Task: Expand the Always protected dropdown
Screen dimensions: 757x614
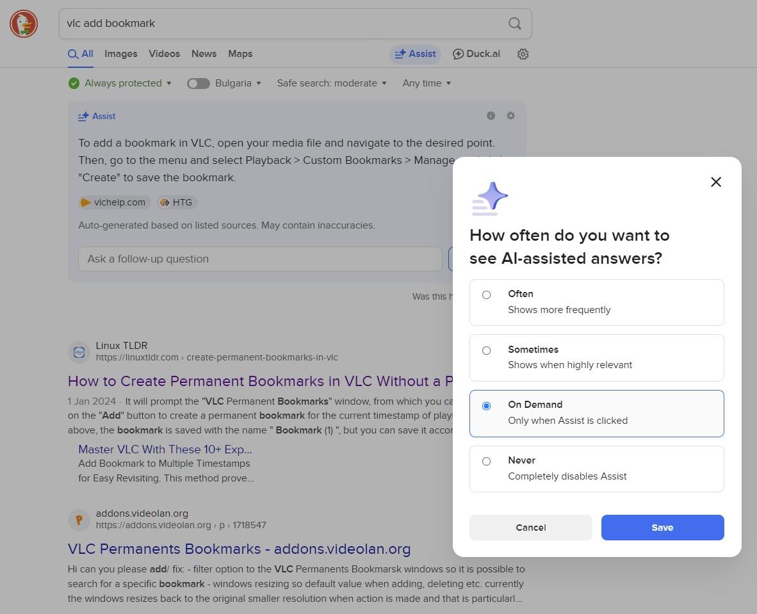Action: click(x=128, y=83)
